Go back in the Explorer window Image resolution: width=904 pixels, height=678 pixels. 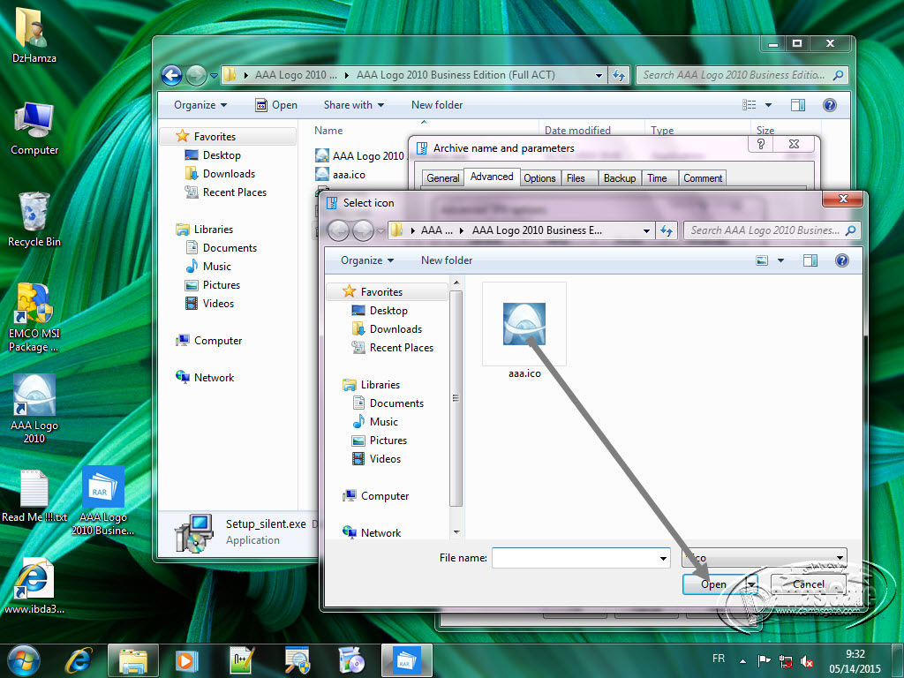[x=172, y=75]
